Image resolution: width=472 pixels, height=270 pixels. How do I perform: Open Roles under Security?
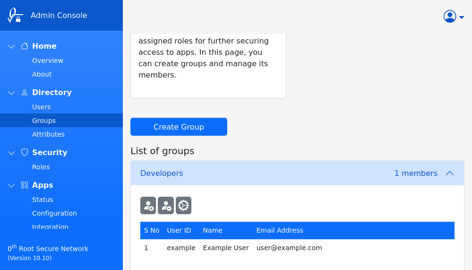pyautogui.click(x=41, y=167)
